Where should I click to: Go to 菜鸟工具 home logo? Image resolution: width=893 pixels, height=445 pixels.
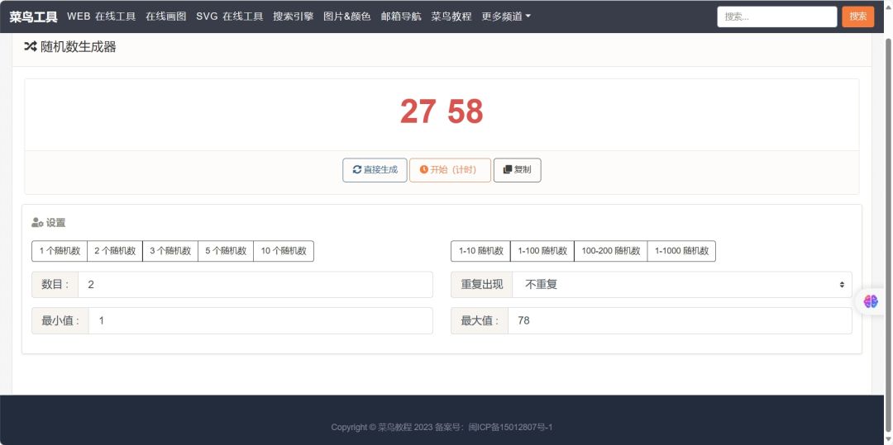click(x=33, y=17)
